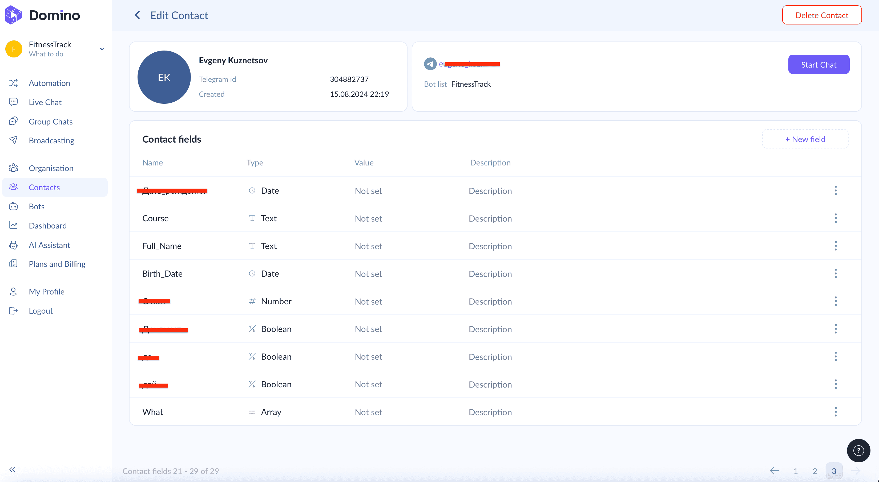Click the My Profile person icon
879x482 pixels.
pos(13,291)
